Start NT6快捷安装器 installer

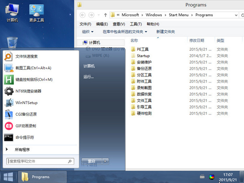coord(28,91)
